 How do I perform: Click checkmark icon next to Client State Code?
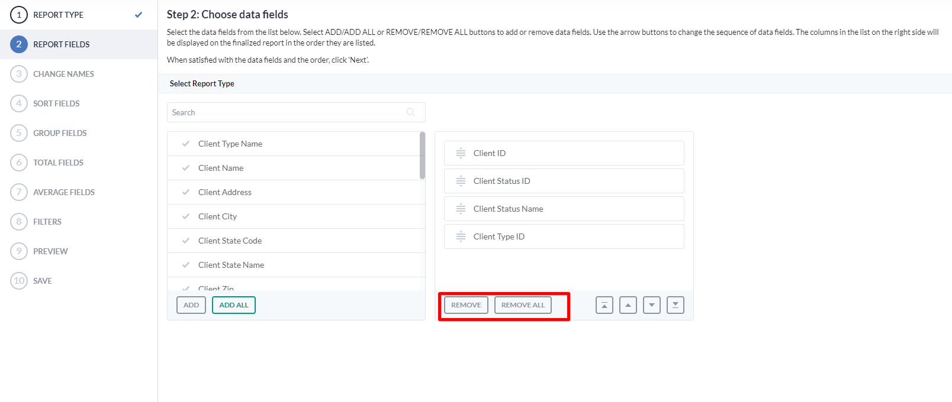tap(186, 241)
